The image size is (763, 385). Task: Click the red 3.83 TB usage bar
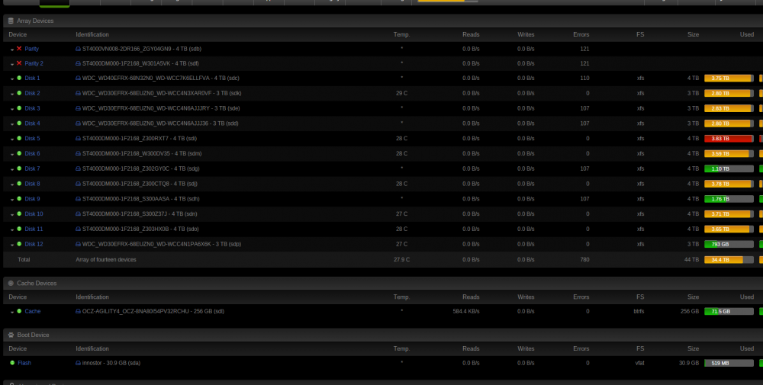coord(729,139)
